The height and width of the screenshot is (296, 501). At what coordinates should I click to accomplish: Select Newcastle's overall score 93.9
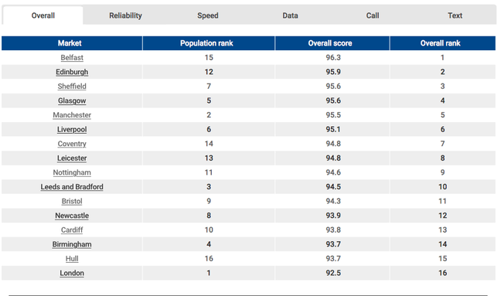[333, 216]
